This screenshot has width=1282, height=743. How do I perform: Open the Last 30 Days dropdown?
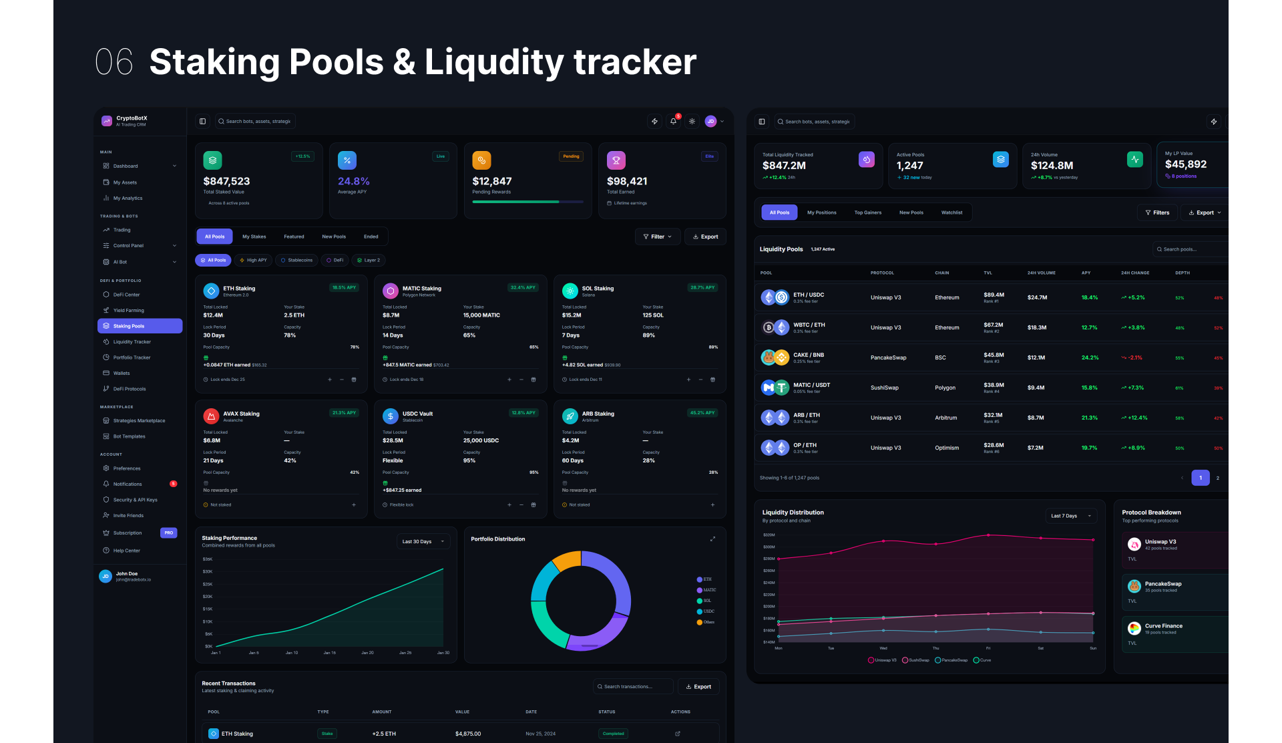click(x=423, y=541)
